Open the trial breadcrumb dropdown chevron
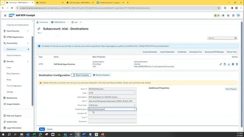The width and height of the screenshot is (244, 137). (x=80, y=22)
